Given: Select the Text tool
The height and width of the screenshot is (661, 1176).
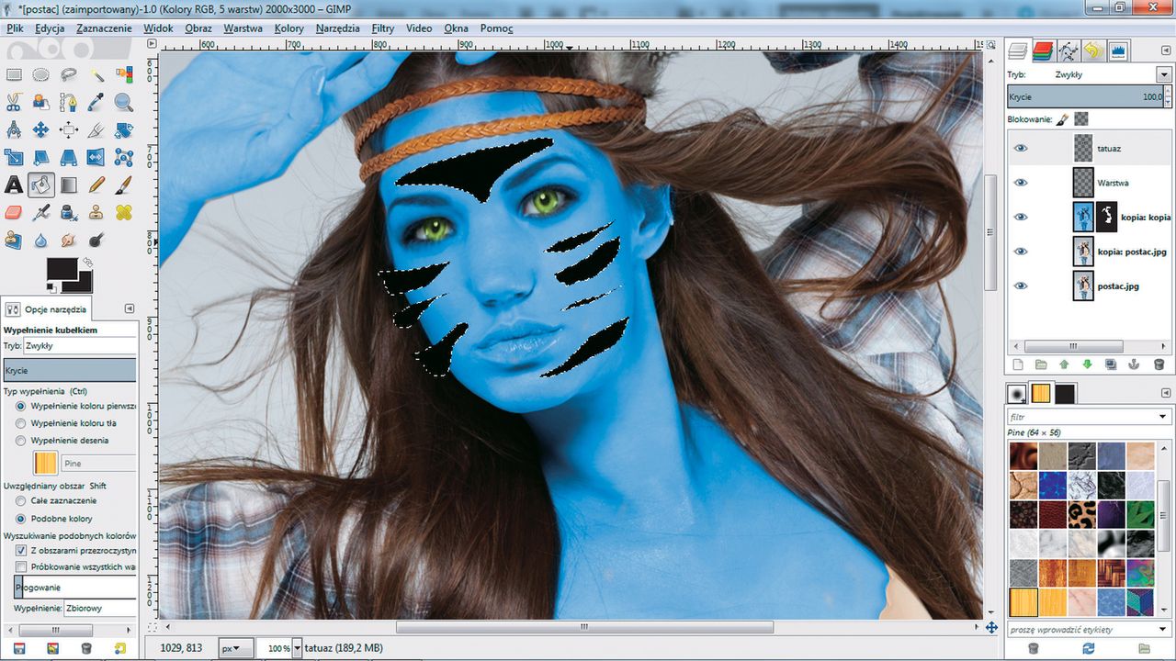Looking at the screenshot, I should click(14, 185).
